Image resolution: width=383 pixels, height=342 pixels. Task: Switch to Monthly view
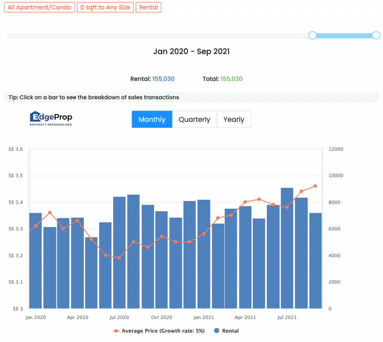[x=152, y=119]
